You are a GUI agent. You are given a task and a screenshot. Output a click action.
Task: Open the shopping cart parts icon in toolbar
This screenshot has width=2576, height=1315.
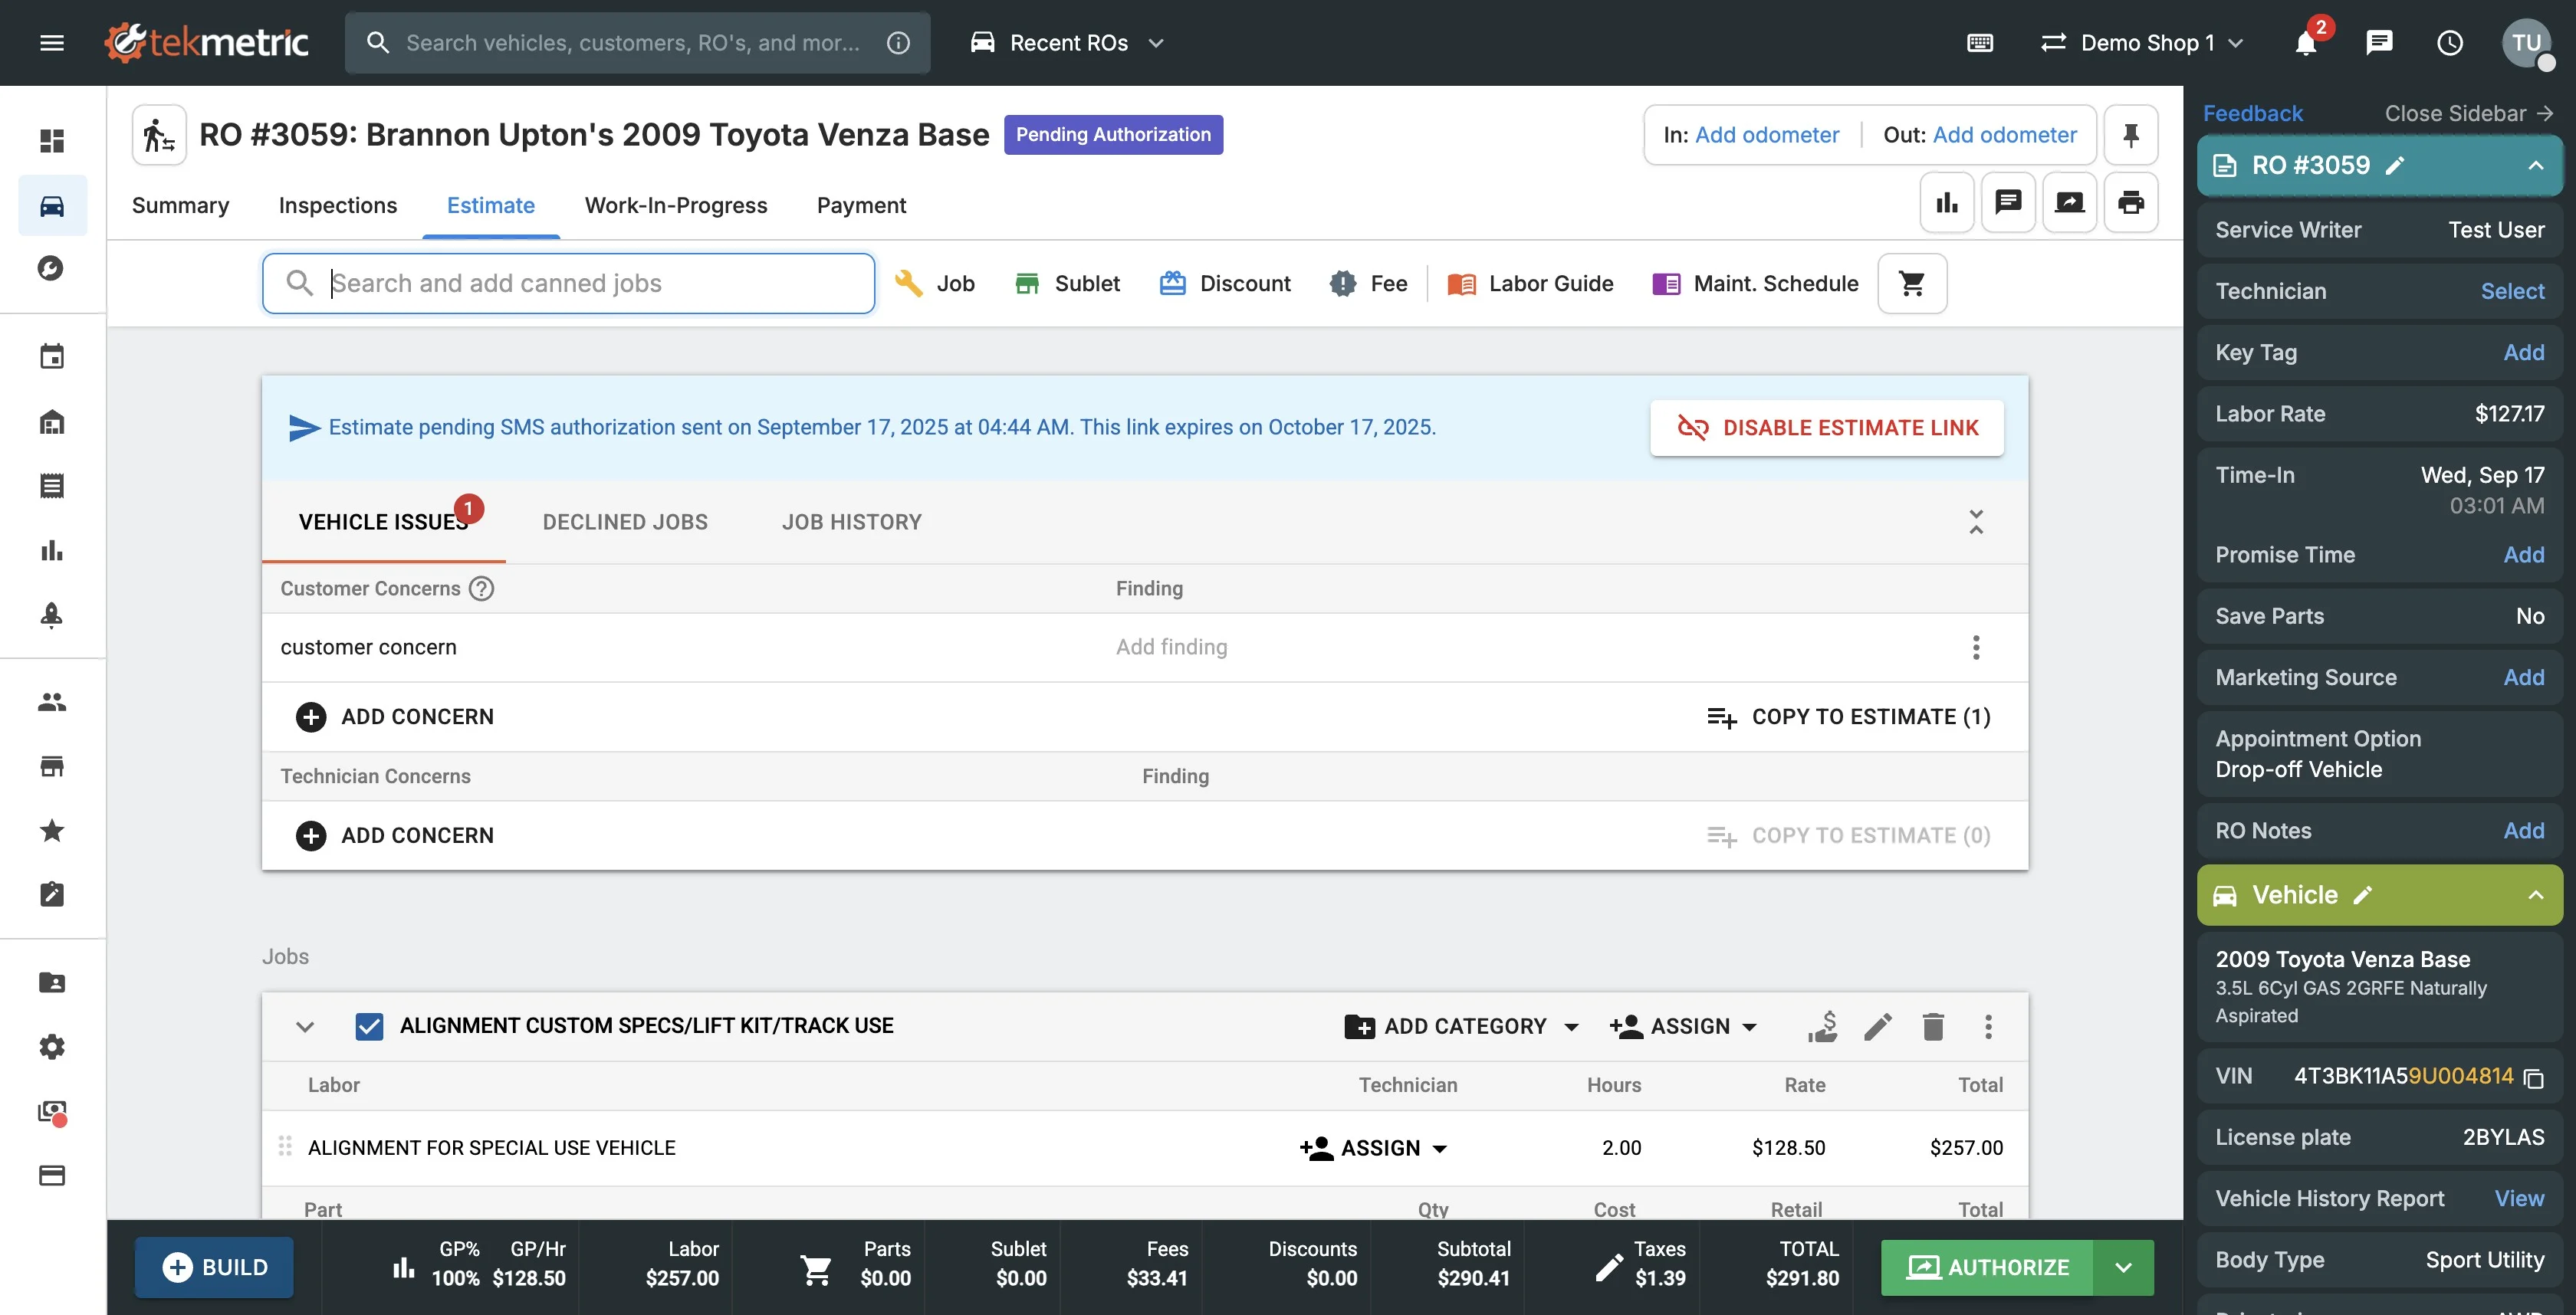[x=1911, y=284]
